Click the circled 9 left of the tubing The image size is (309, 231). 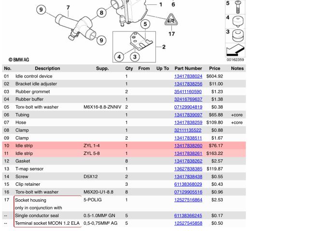pos(42,10)
